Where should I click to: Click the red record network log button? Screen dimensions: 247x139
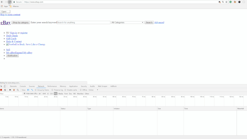(x=1, y=90)
